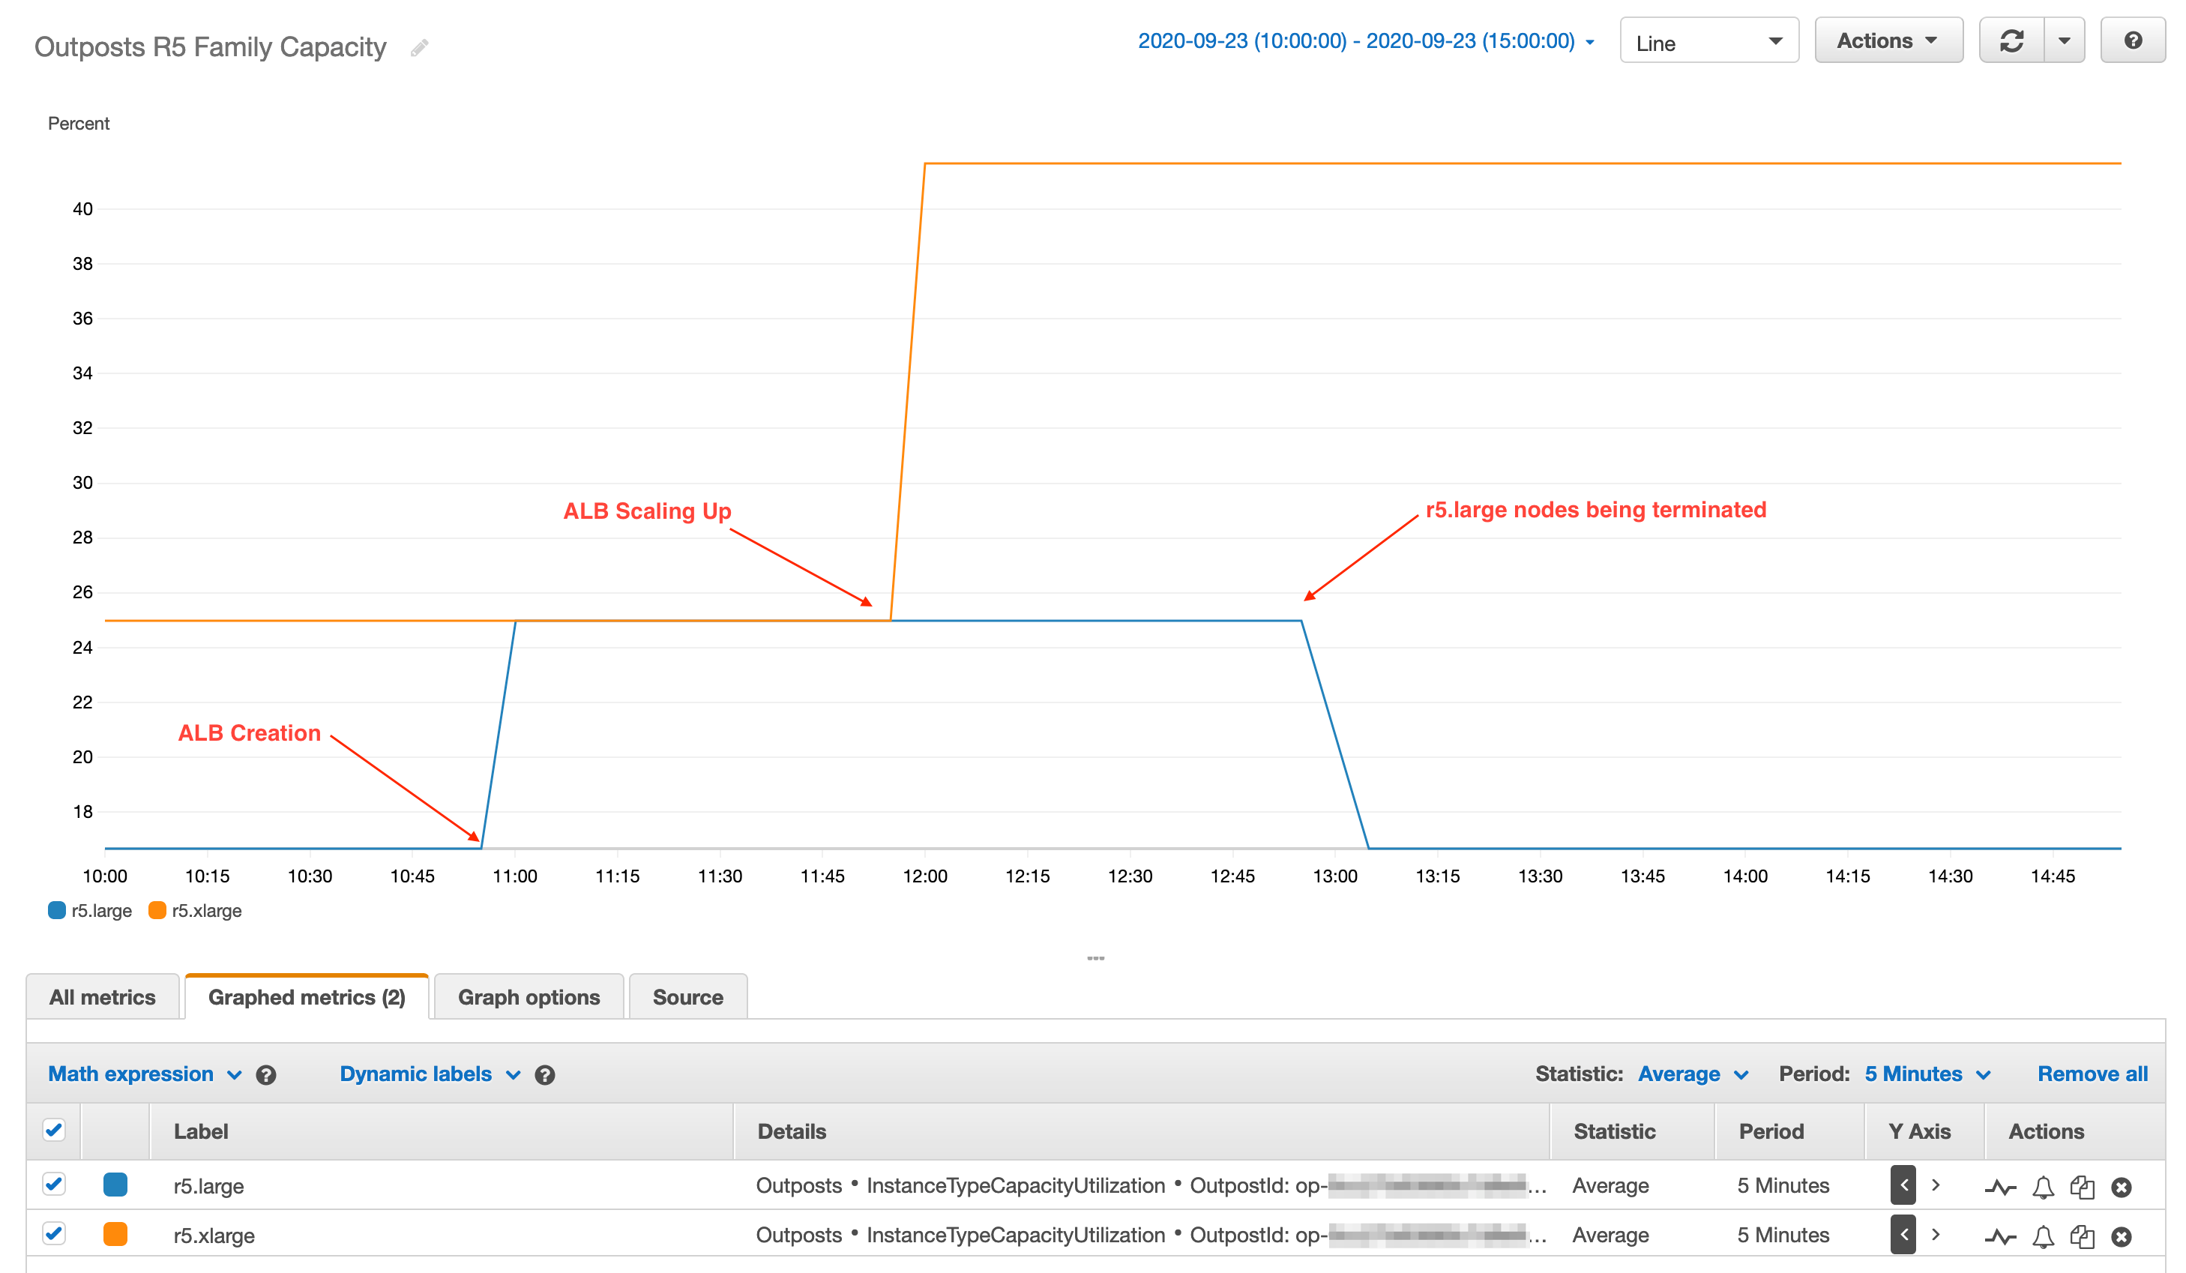The image size is (2186, 1273).
Task: Click the help icon beside Math expression
Action: 266,1075
